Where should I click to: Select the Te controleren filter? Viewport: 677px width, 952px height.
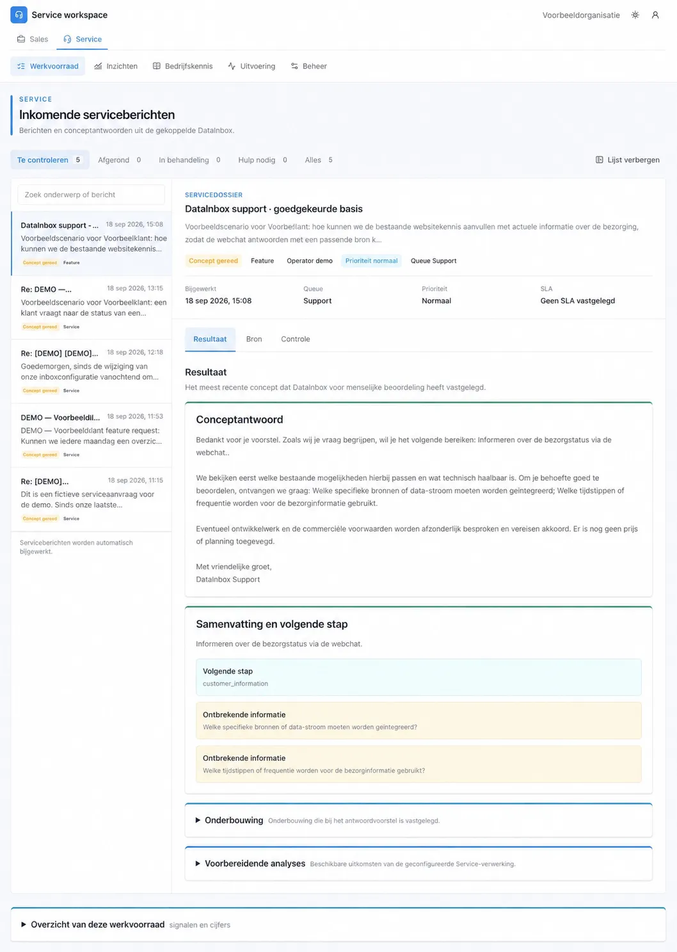[49, 159]
